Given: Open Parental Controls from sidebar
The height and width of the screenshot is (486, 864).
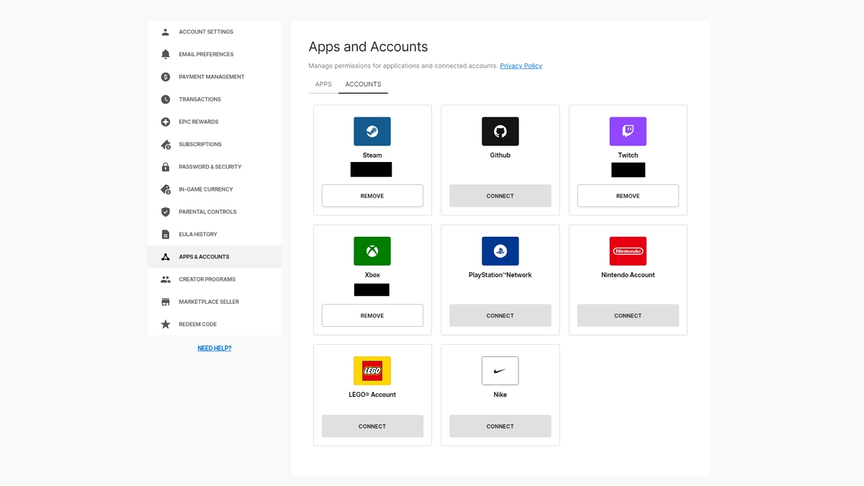Looking at the screenshot, I should (x=207, y=212).
